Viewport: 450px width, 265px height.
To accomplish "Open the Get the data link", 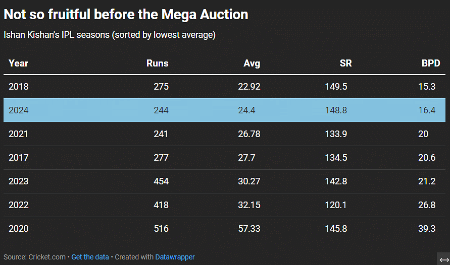I will 90,257.
